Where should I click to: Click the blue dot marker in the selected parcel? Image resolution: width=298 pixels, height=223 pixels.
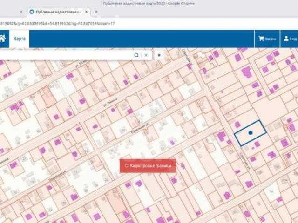tap(250, 133)
